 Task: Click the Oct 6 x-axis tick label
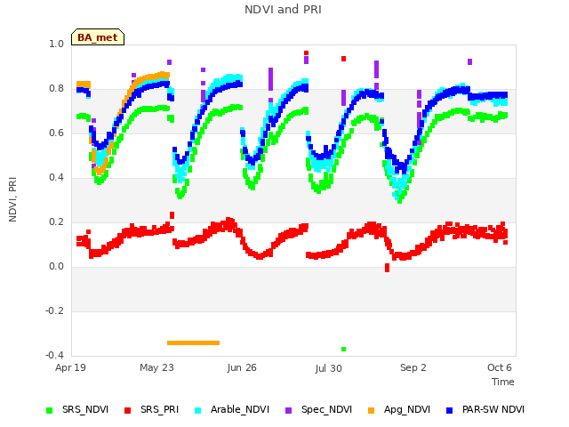500,367
